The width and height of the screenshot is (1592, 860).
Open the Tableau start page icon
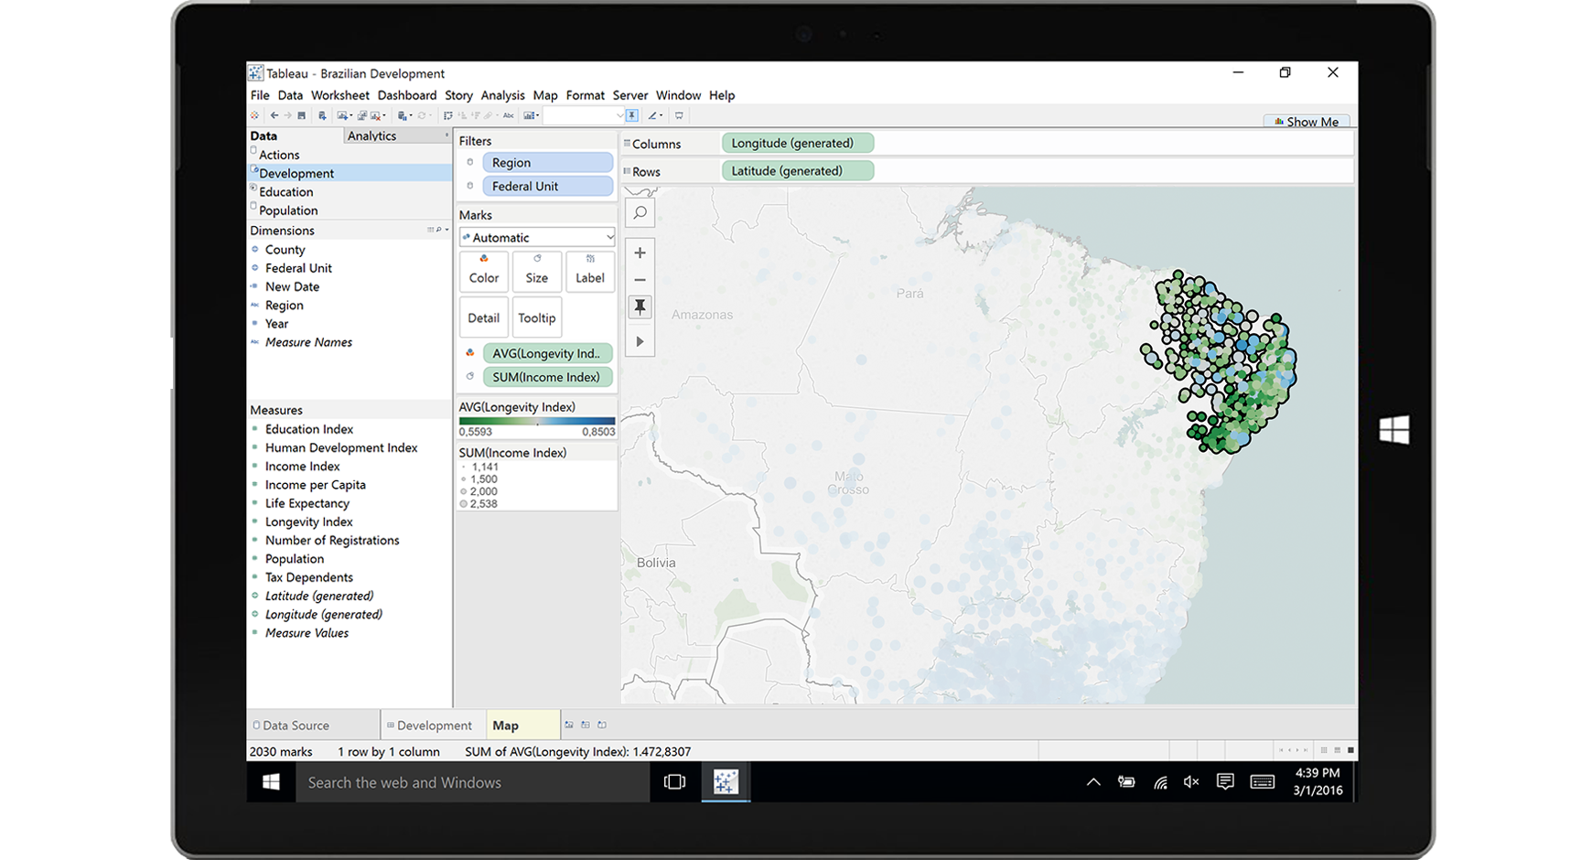[254, 115]
